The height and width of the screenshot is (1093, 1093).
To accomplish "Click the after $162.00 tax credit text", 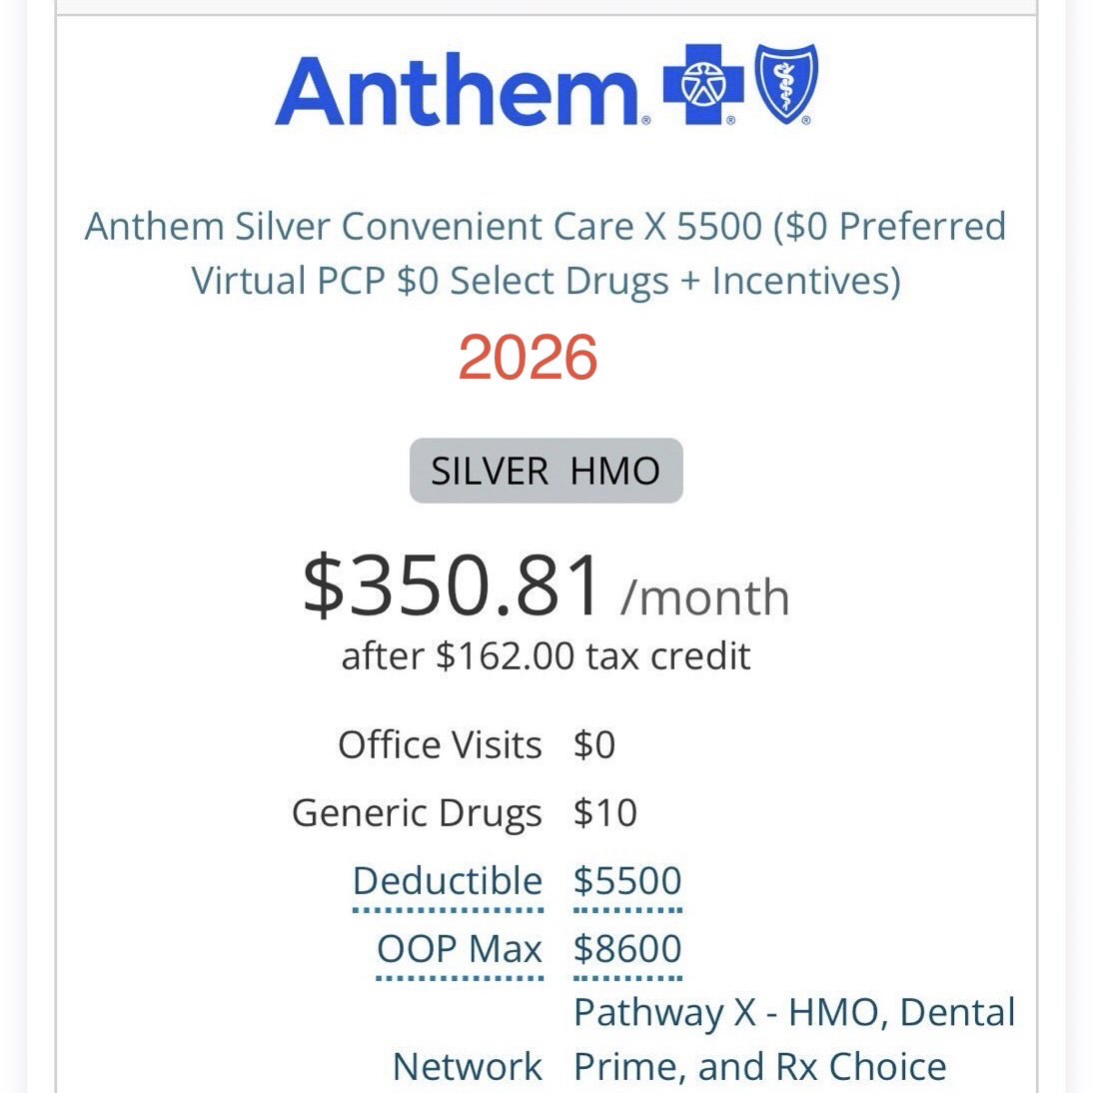I will (x=546, y=656).
